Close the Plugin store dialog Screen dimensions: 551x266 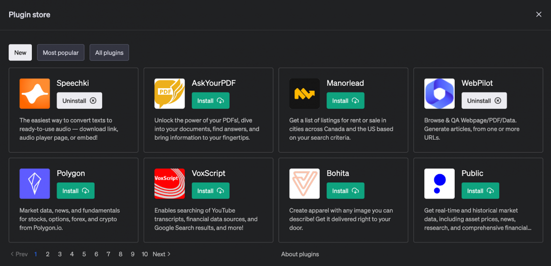(x=539, y=15)
